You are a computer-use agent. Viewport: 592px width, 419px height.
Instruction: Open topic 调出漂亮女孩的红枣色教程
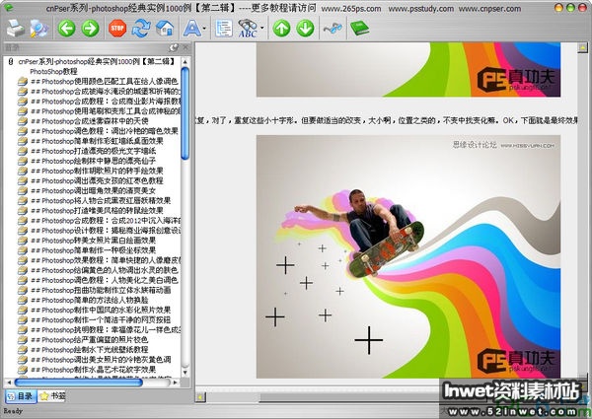tap(97, 180)
